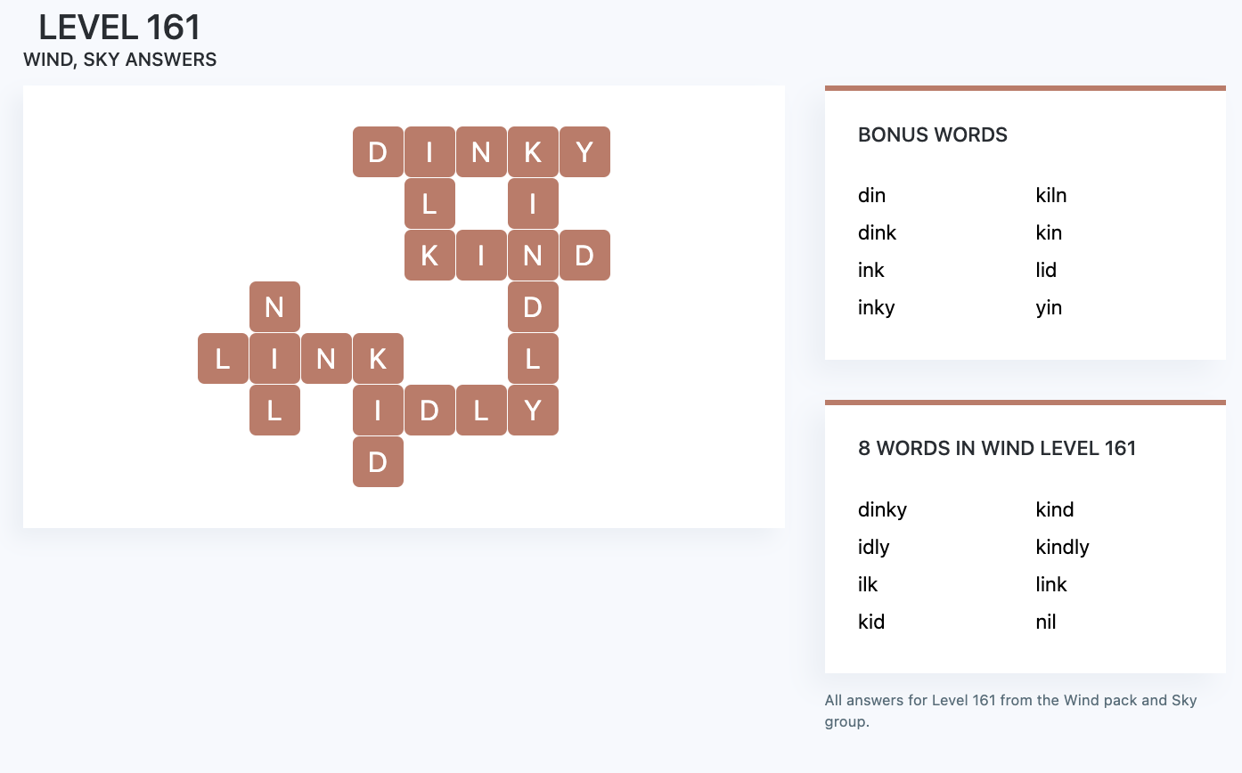
Task: Choose bonus word "inky"
Action: pos(876,308)
